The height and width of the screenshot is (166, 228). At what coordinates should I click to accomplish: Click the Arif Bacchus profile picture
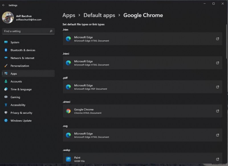(8, 18)
